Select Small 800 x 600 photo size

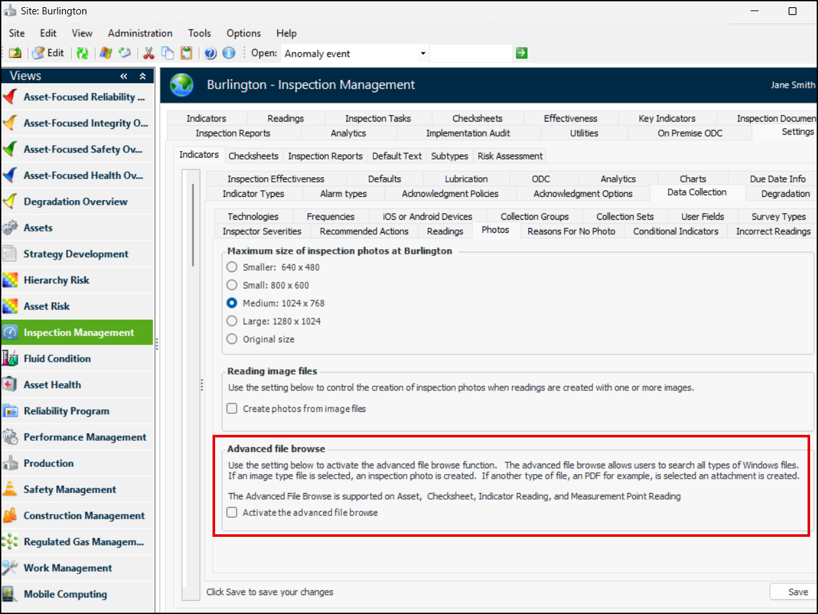click(x=231, y=285)
